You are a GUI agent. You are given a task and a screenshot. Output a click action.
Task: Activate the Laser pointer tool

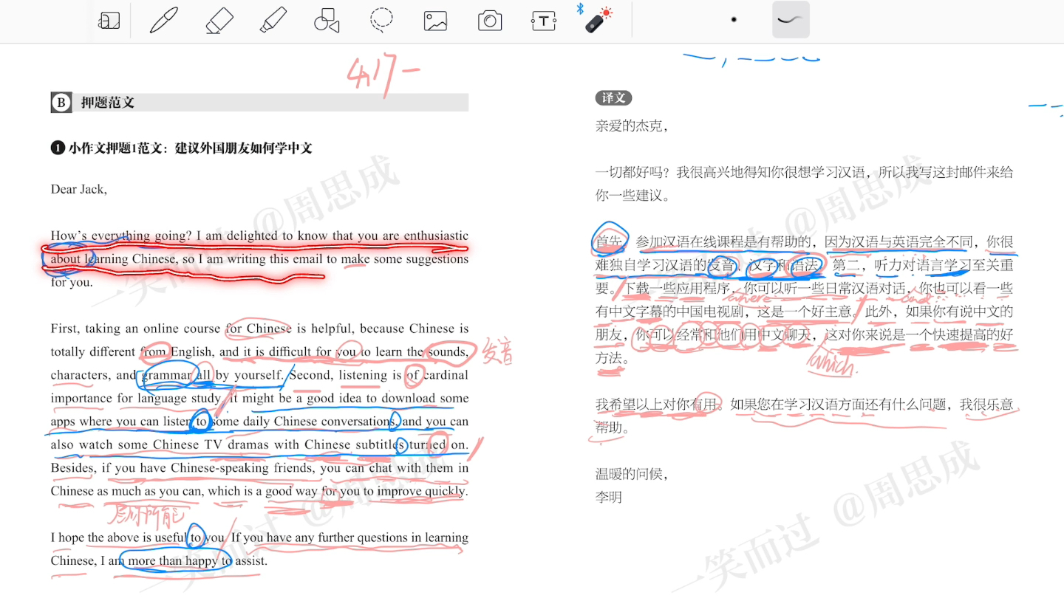click(598, 21)
